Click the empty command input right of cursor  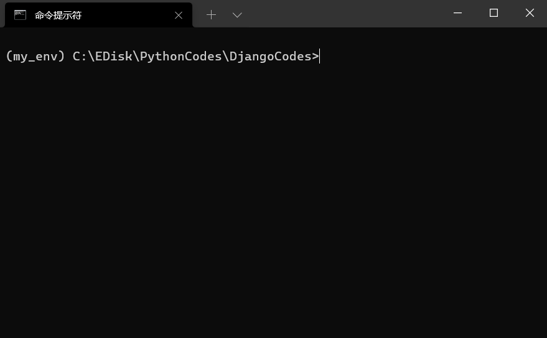(x=432, y=56)
